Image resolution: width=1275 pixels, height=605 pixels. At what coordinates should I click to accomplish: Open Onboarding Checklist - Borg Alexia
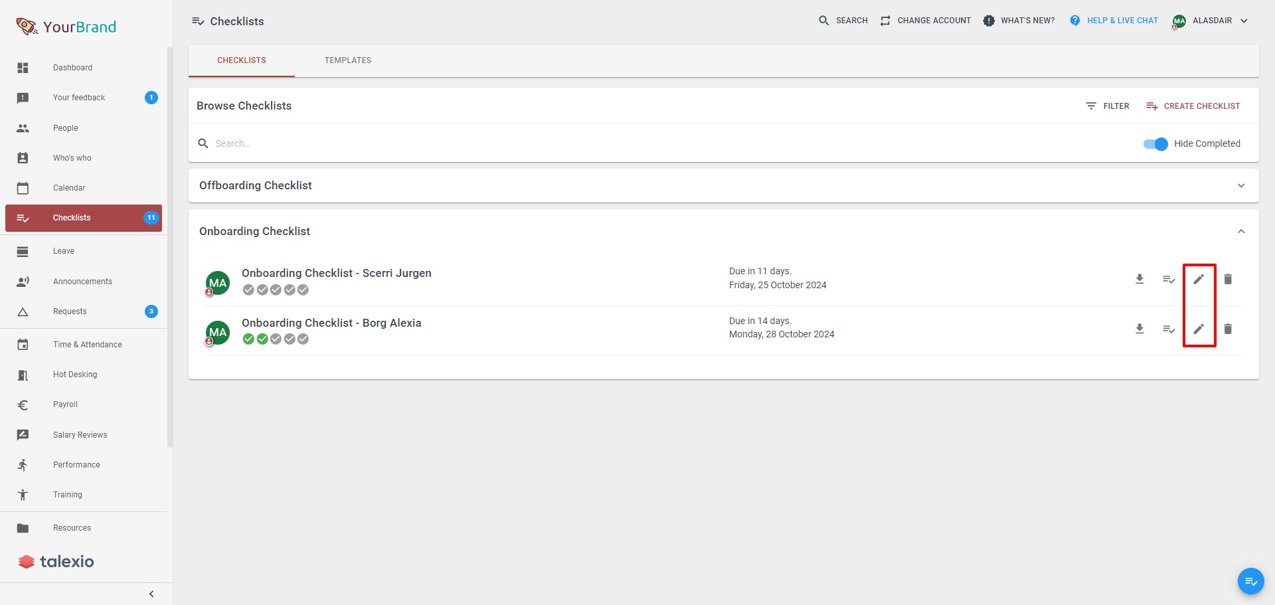[331, 323]
